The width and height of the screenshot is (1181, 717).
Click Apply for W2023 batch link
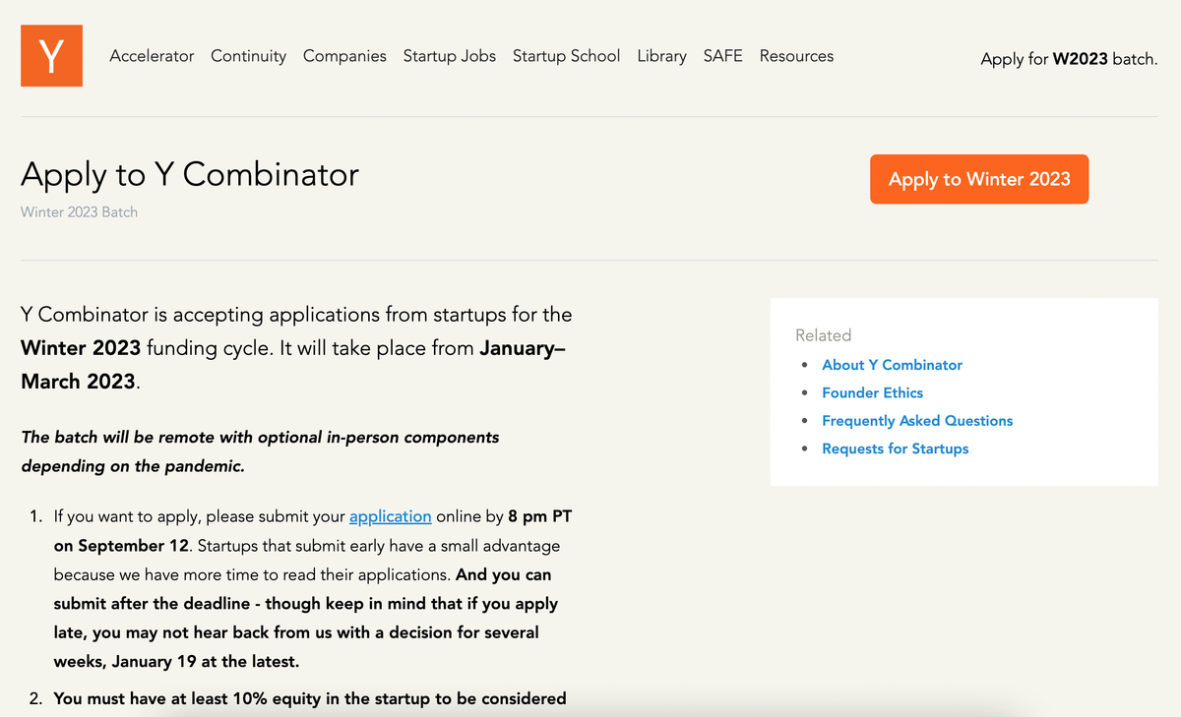tap(1069, 59)
